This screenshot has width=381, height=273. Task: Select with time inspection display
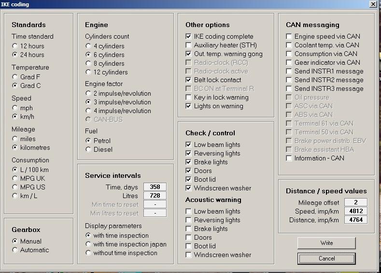point(88,235)
